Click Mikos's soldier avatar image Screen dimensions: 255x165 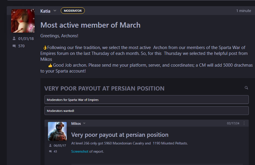(57, 131)
